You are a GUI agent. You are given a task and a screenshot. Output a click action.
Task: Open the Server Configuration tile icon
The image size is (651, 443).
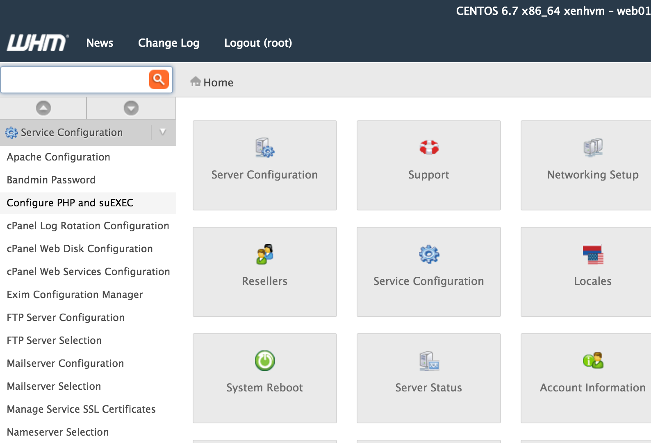[x=265, y=148]
